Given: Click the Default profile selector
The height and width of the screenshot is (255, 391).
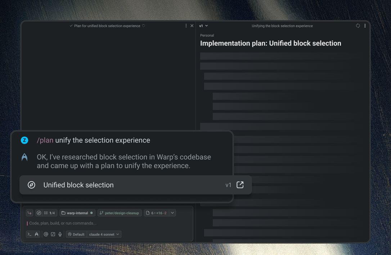Looking at the screenshot, I should (x=76, y=235).
